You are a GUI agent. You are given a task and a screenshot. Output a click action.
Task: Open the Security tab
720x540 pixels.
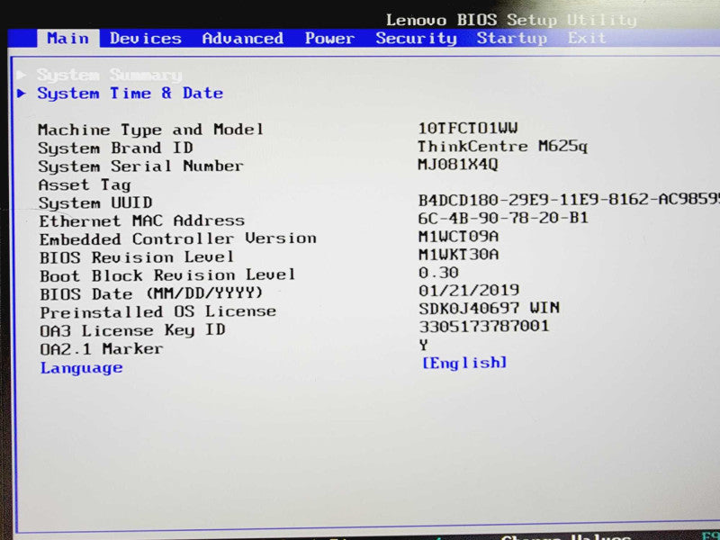416,38
